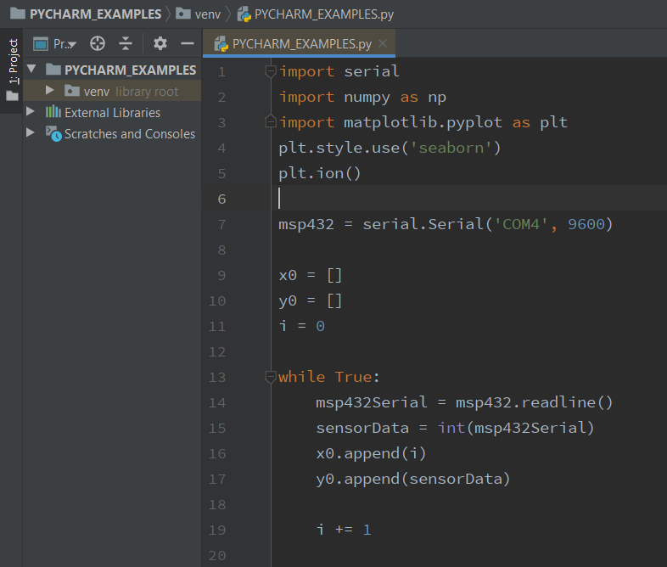Click the Python file icon on editor tab
The image size is (667, 567).
point(221,43)
